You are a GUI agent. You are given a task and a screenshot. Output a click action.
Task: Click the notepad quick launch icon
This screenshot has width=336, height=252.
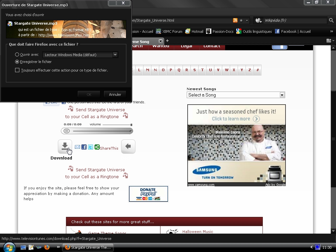[x=31, y=247]
